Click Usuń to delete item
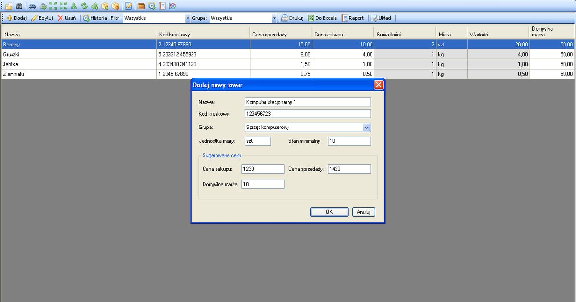Screen dimensions: 576x302 [x=67, y=18]
